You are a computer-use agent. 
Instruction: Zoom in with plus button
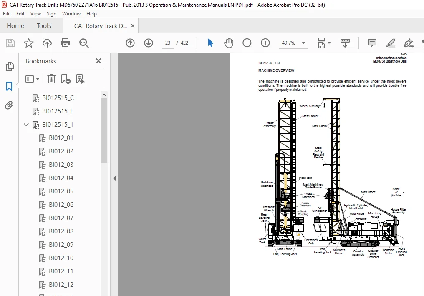(265, 43)
